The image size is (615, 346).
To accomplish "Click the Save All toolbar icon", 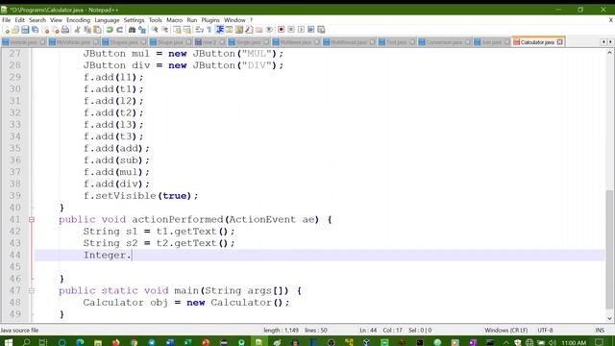I will click(x=35, y=30).
